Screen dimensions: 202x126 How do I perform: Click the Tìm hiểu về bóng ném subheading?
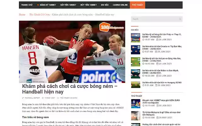coord(35,117)
